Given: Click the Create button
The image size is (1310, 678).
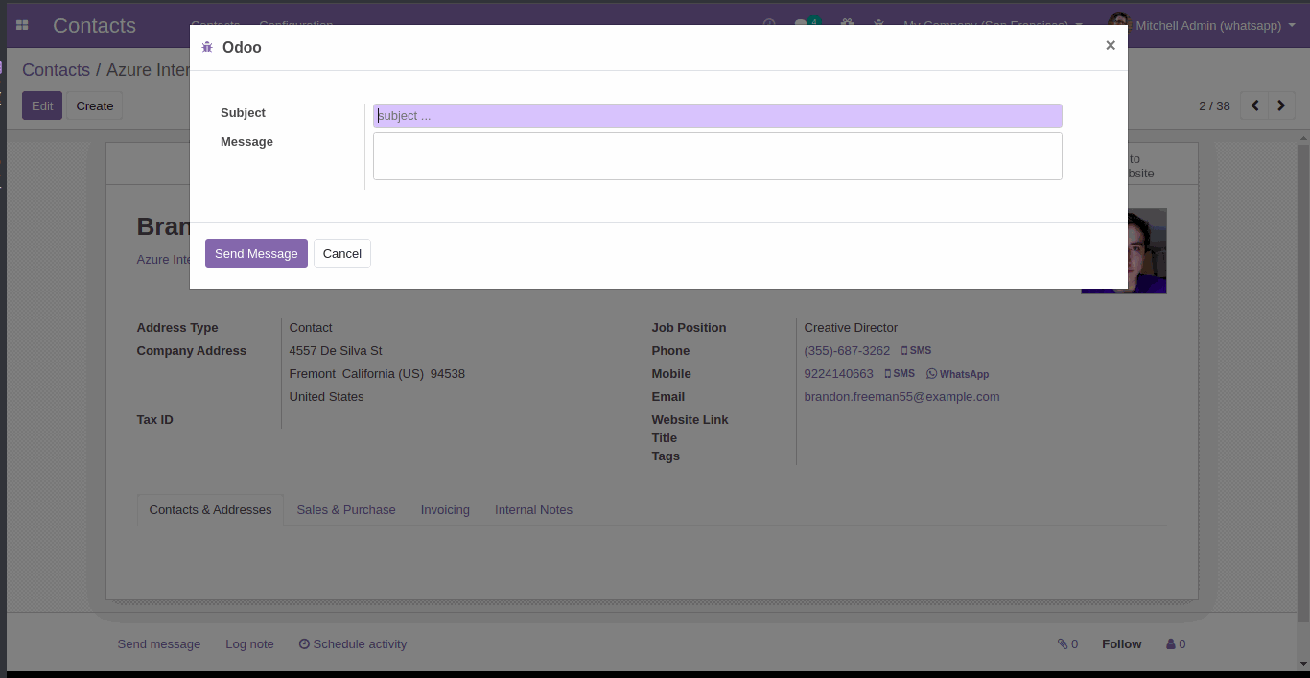Looking at the screenshot, I should point(95,105).
